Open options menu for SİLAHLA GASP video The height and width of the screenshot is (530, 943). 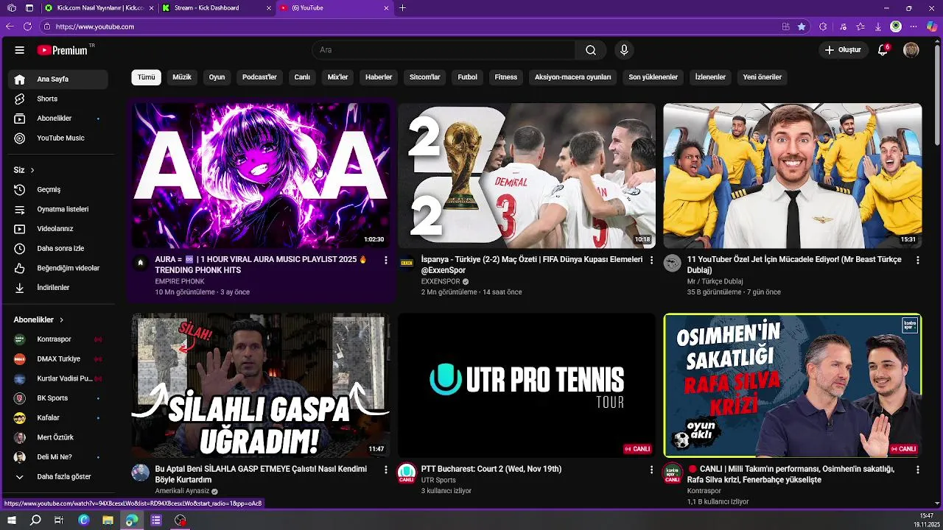(x=385, y=469)
